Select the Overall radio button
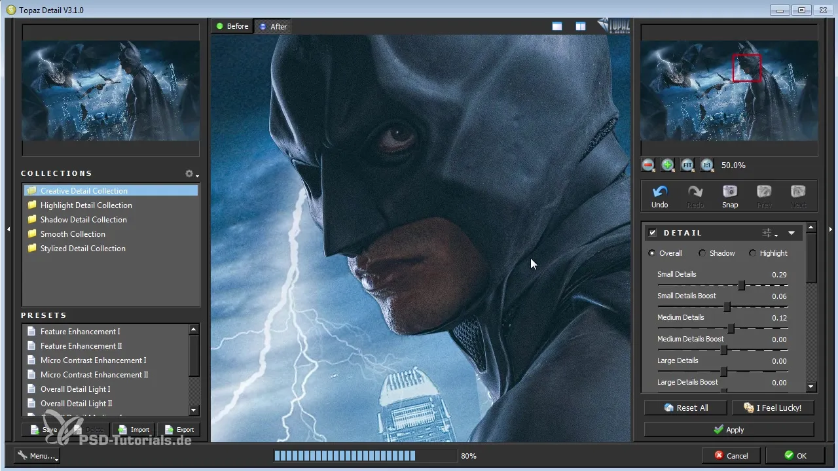 click(x=651, y=253)
